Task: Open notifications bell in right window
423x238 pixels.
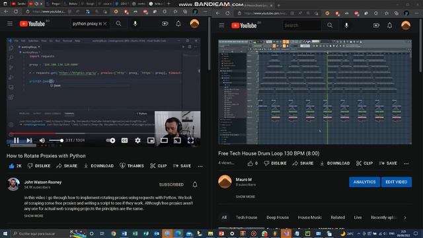Action: coord(389,25)
